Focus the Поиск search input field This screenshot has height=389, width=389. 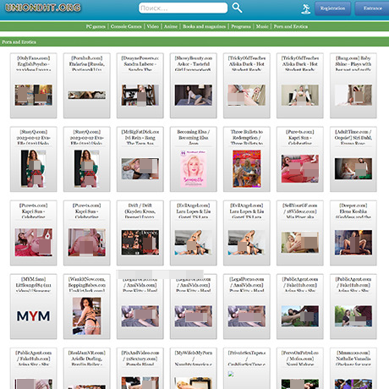(183, 8)
